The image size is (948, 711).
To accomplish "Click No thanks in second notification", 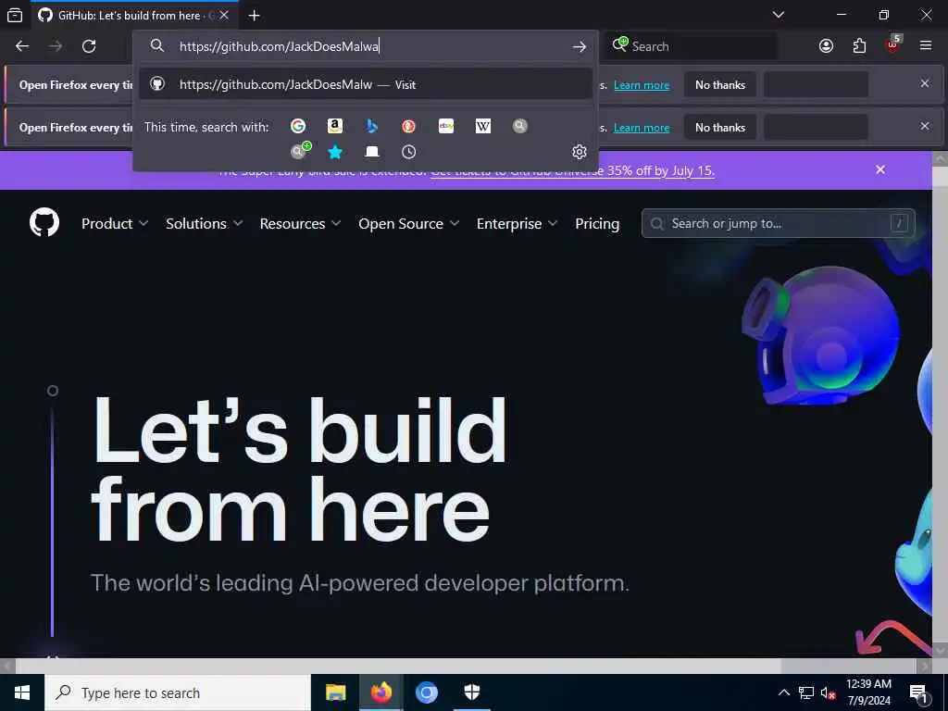I will [x=720, y=128].
